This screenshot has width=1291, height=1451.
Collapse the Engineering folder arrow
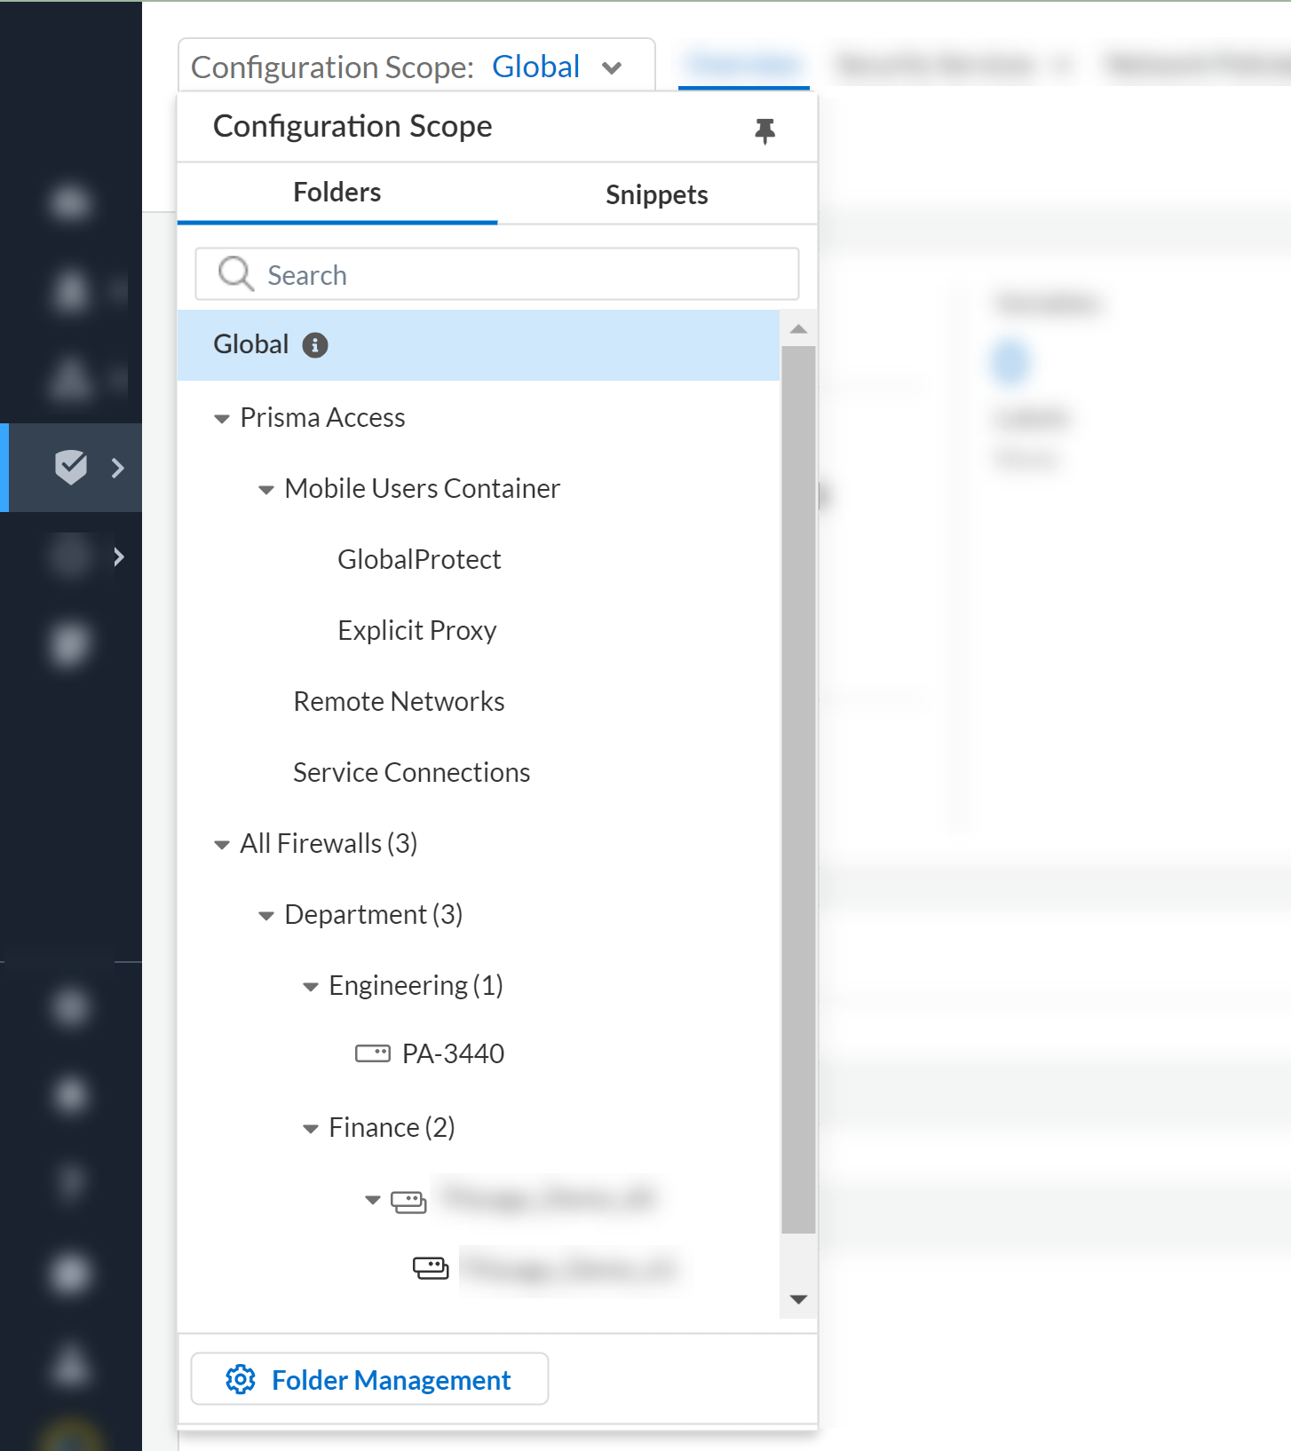point(311,987)
